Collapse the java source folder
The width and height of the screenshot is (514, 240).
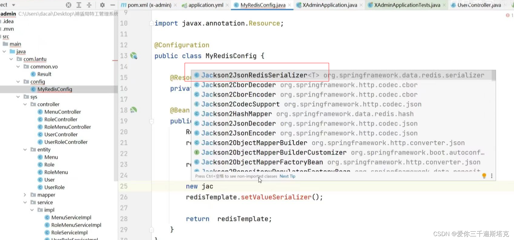tap(4, 51)
